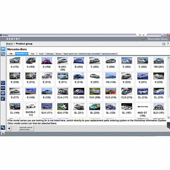Pick the E (207) model
Viewport: 170px width, 170px height.
click(x=95, y=79)
